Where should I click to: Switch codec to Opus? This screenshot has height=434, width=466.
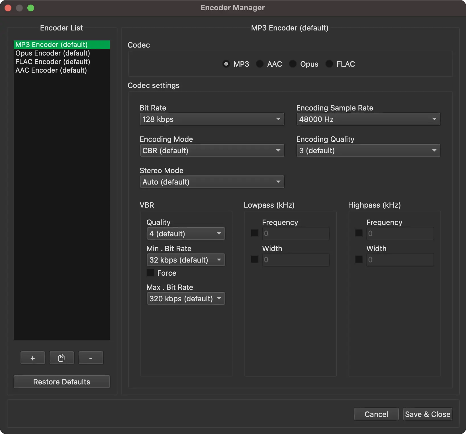(293, 64)
